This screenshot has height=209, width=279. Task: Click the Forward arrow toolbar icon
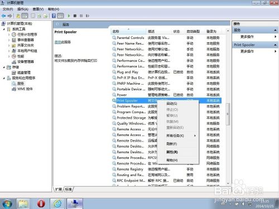click(10, 16)
